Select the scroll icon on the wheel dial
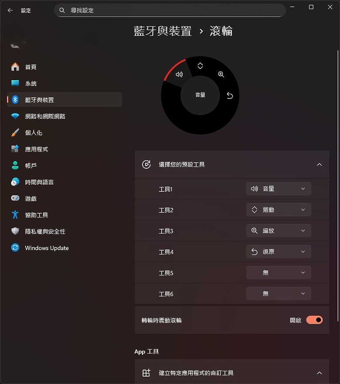The width and height of the screenshot is (340, 384). pos(200,66)
